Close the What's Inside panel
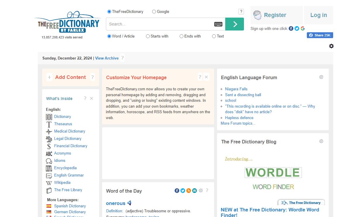351x217 pixels. click(x=92, y=99)
